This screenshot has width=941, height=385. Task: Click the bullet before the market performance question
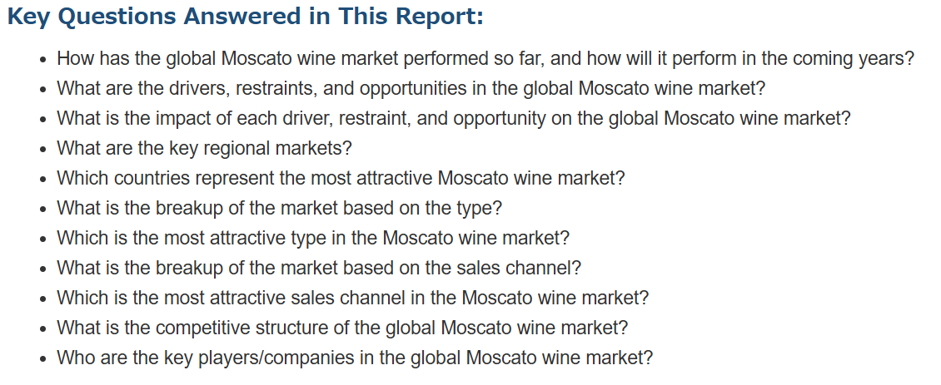tap(42, 60)
